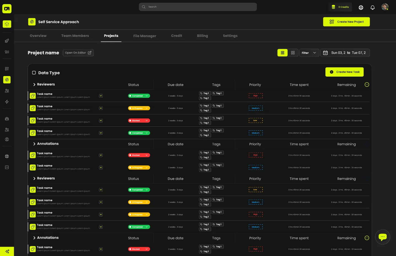This screenshot has width=396, height=256.
Task: Click the globe language icon in top bar
Action: coord(361,7)
